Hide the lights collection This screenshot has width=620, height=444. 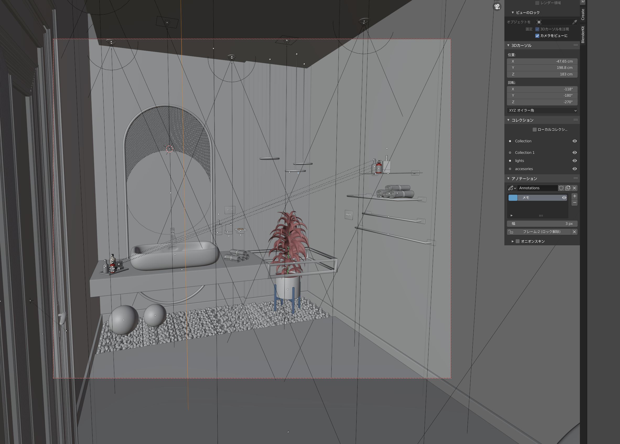click(575, 161)
